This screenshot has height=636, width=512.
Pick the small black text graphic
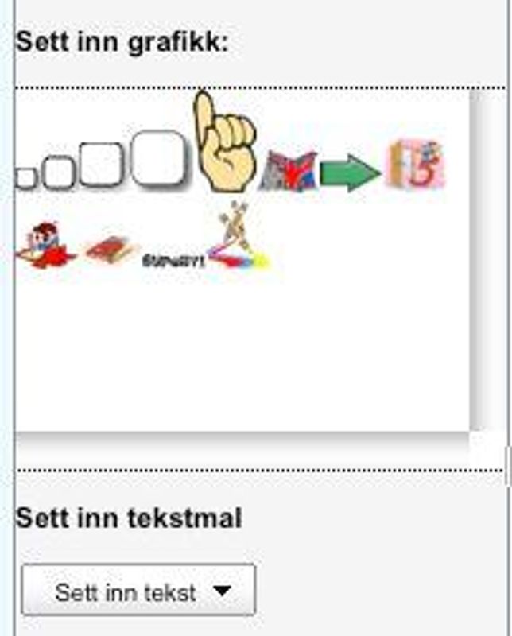[173, 261]
